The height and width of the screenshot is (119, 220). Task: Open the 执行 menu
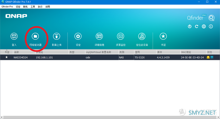tap(40, 6)
